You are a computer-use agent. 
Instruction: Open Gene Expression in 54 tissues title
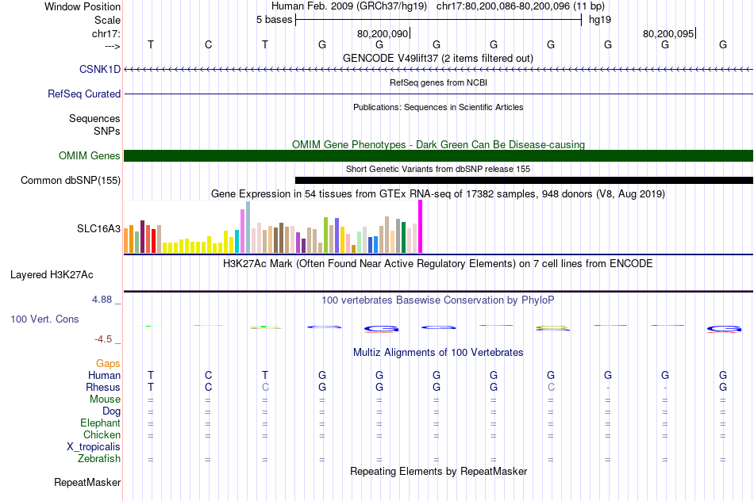point(438,194)
